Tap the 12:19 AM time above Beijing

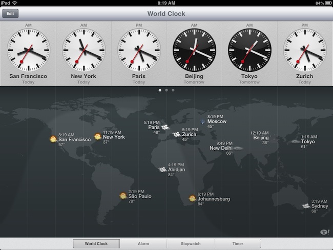pos(260,133)
